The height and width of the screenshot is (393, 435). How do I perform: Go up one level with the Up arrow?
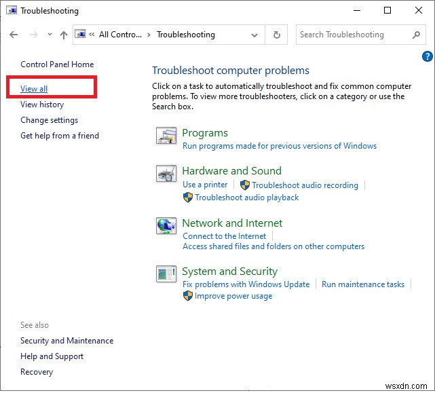[64, 35]
